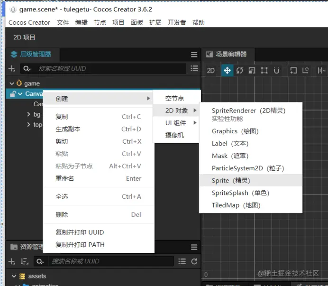This screenshot has width=328, height=286.
Task: Choose 全选 in the context menu
Action: pyautogui.click(x=98, y=196)
